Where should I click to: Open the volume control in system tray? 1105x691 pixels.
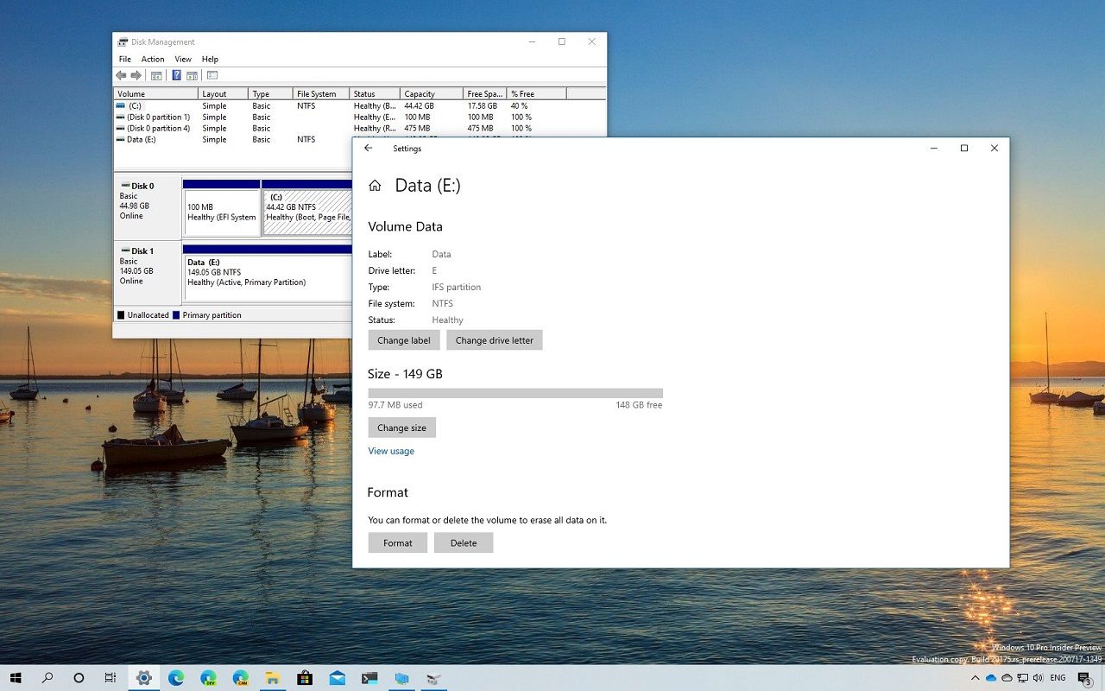click(1037, 678)
